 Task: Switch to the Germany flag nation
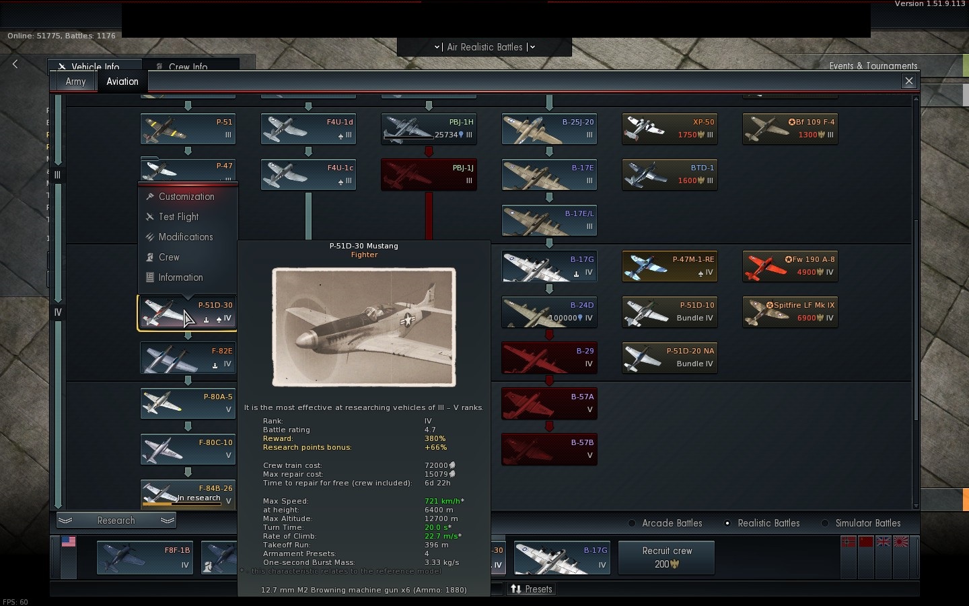click(849, 542)
